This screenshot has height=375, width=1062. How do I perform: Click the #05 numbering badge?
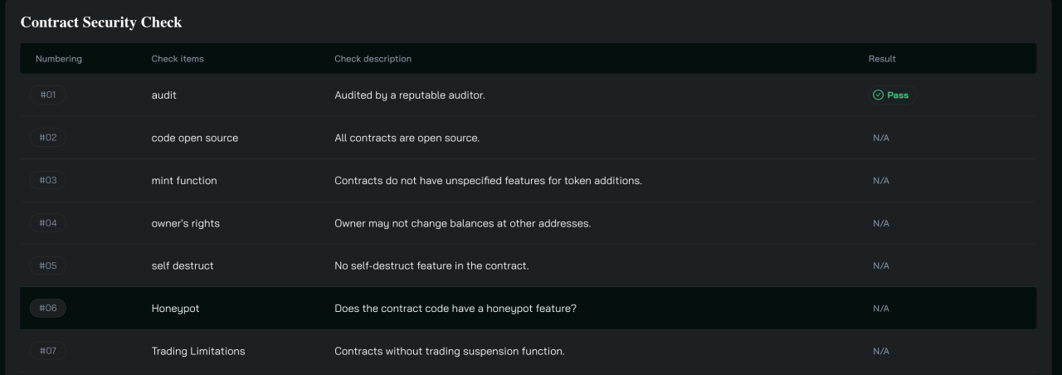pos(48,265)
